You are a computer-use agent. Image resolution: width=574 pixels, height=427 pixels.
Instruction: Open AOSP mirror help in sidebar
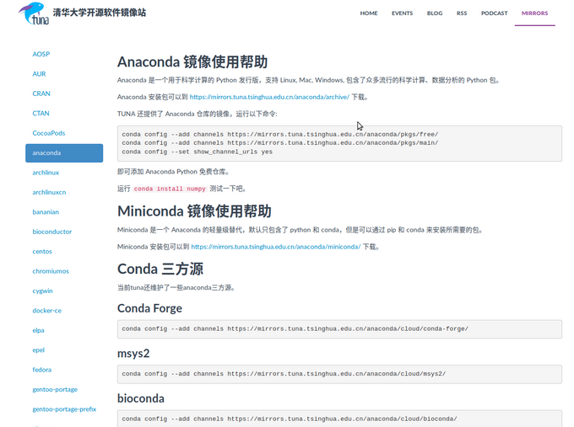coord(41,54)
